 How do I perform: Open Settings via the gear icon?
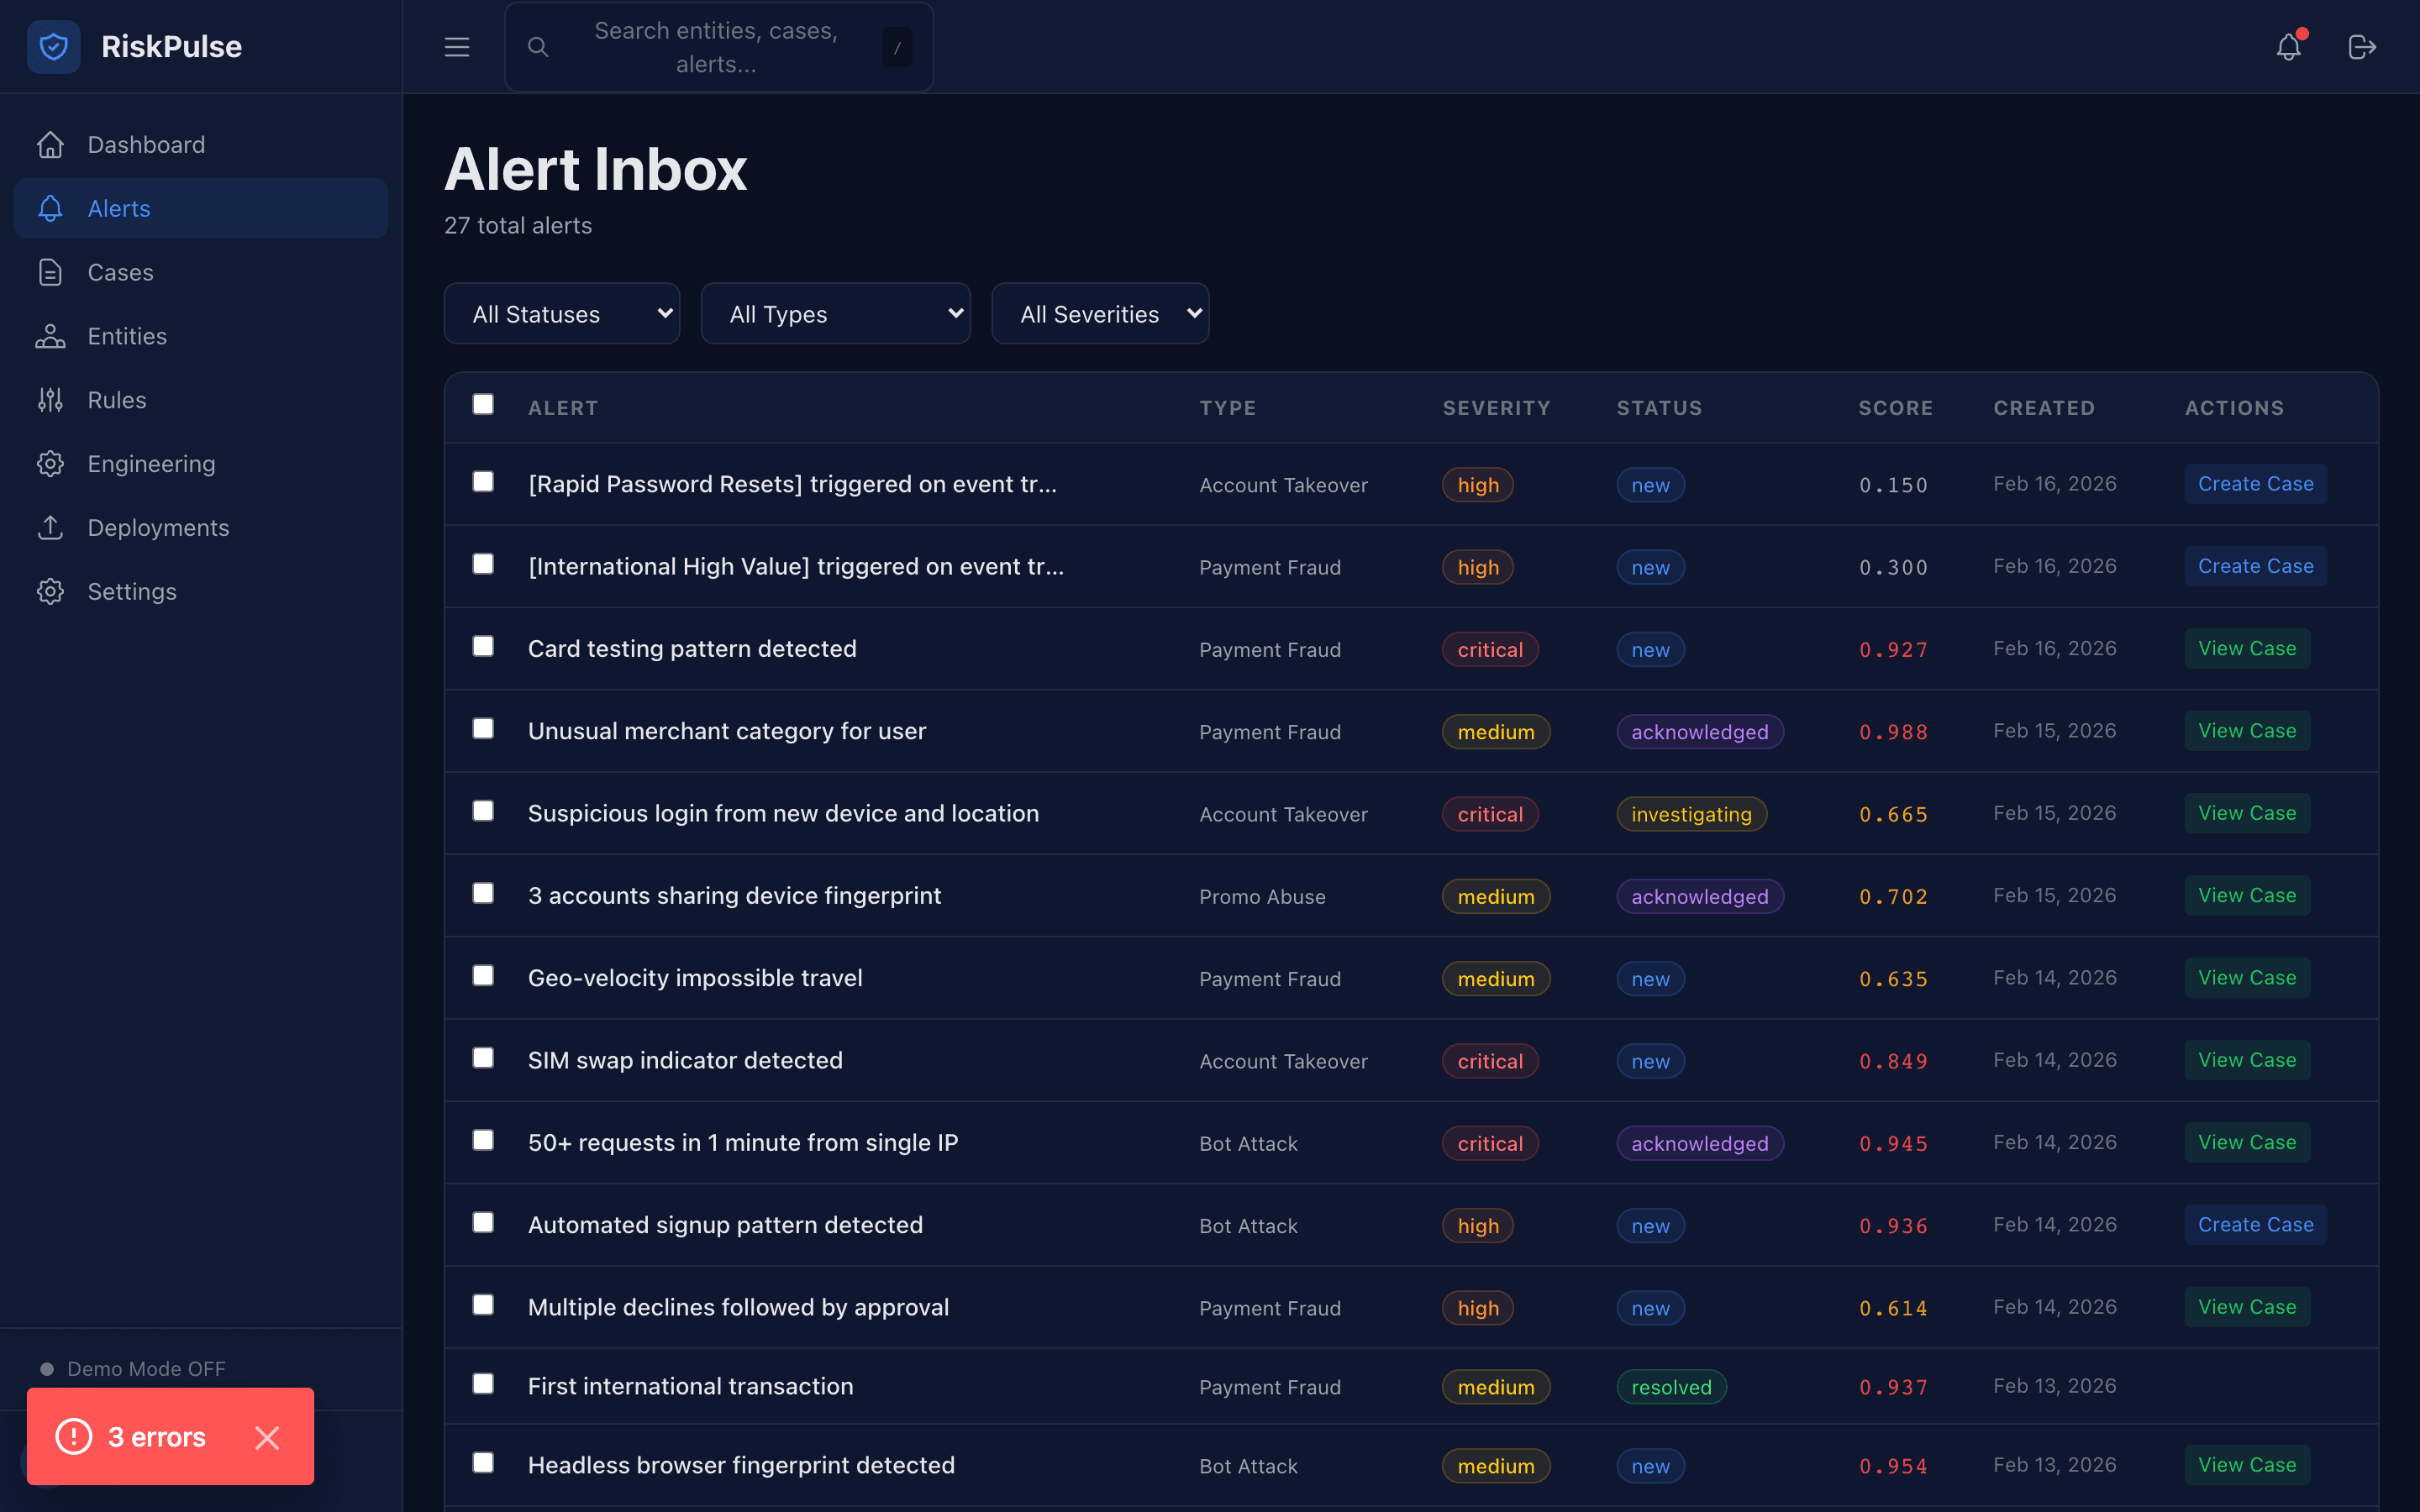coord(50,591)
